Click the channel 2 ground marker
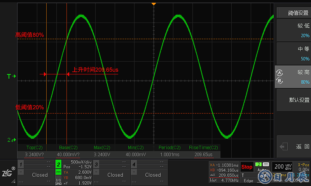311x186 pixels. [x=12, y=139]
